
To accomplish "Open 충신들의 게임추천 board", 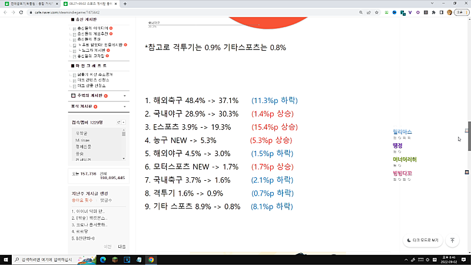I will click(92, 34).
